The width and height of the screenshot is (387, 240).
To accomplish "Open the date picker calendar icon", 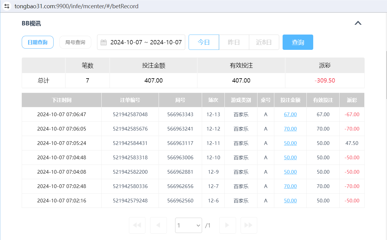I will (x=103, y=42).
